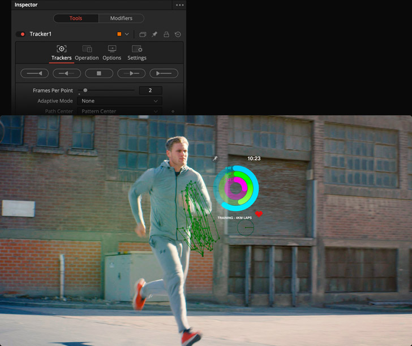Expand the tile color dropdown arrow
This screenshot has width=412, height=346.
pyautogui.click(x=127, y=34)
